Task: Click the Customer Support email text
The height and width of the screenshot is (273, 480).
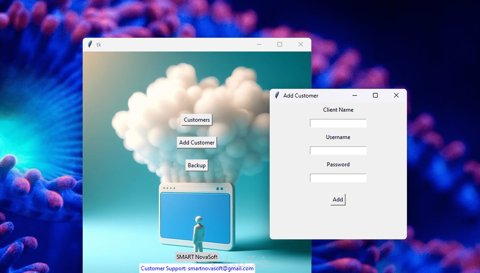Action: [x=197, y=268]
